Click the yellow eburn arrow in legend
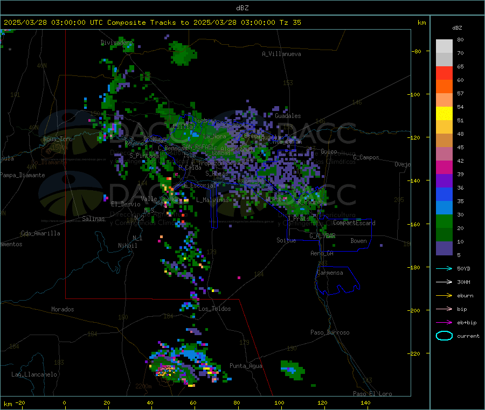Viewport: 485px width, 410px height. [x=444, y=296]
